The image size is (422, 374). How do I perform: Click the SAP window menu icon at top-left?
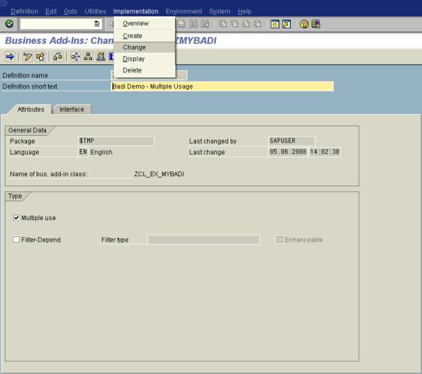coord(5,3)
